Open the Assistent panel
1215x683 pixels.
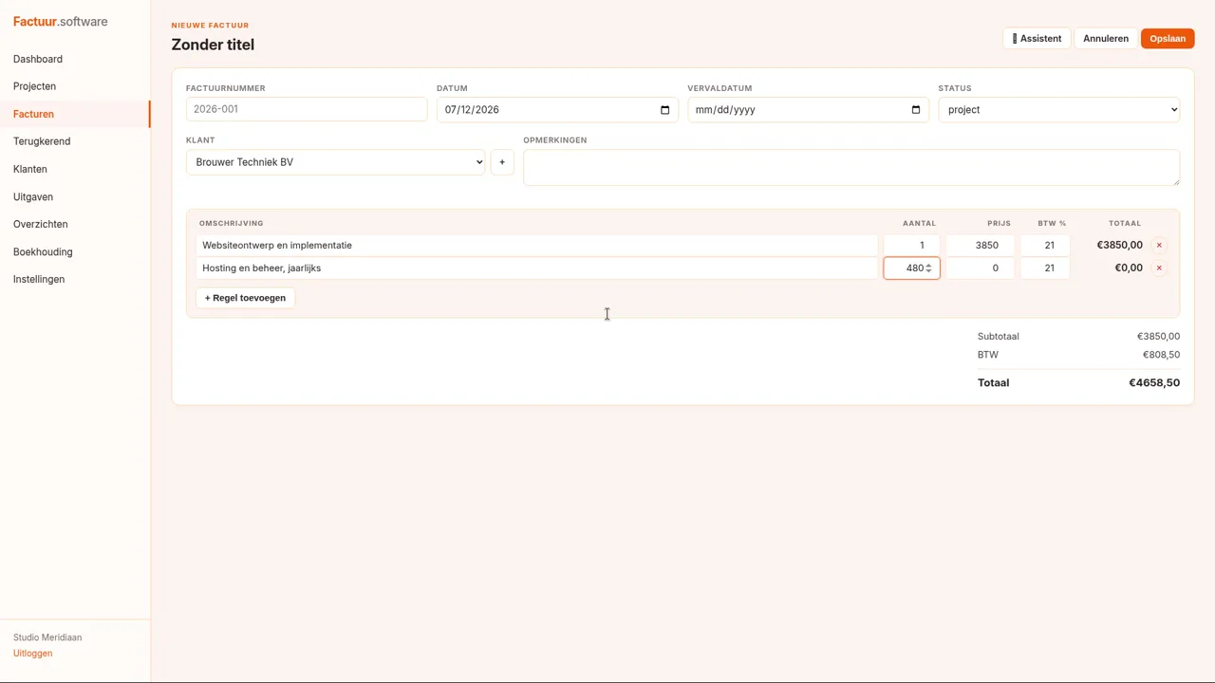point(1037,38)
